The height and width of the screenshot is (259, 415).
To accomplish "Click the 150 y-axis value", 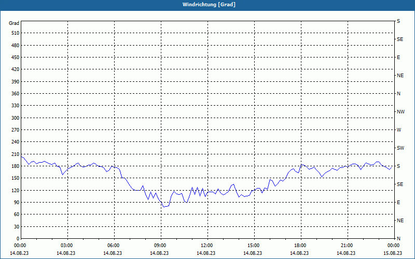I will [16, 178].
